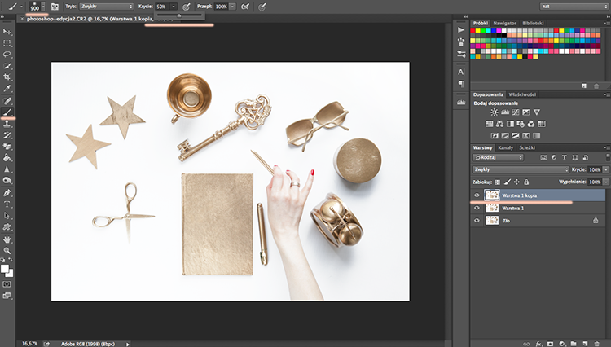Open the brush preset picker arrow
The image size is (611, 347).
[43, 7]
